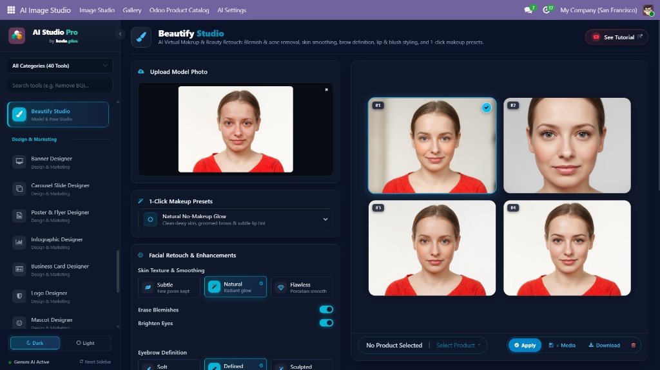Open Odoo Product Catalog menu
Screen dimensions: 660x370
coord(179,10)
